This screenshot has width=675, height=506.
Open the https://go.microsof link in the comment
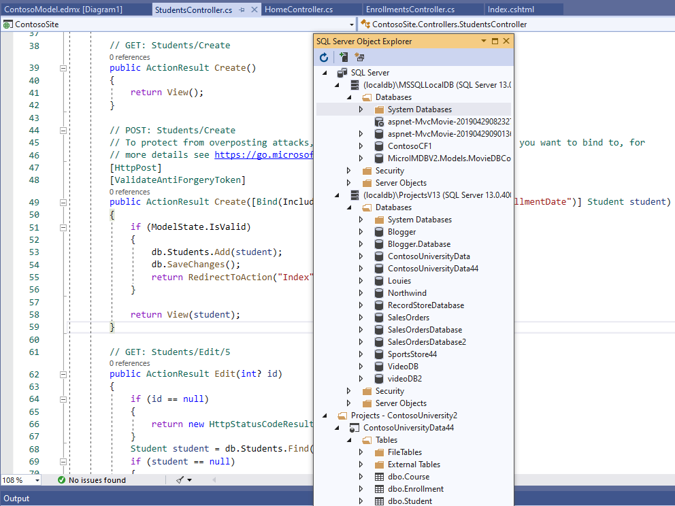[264, 155]
